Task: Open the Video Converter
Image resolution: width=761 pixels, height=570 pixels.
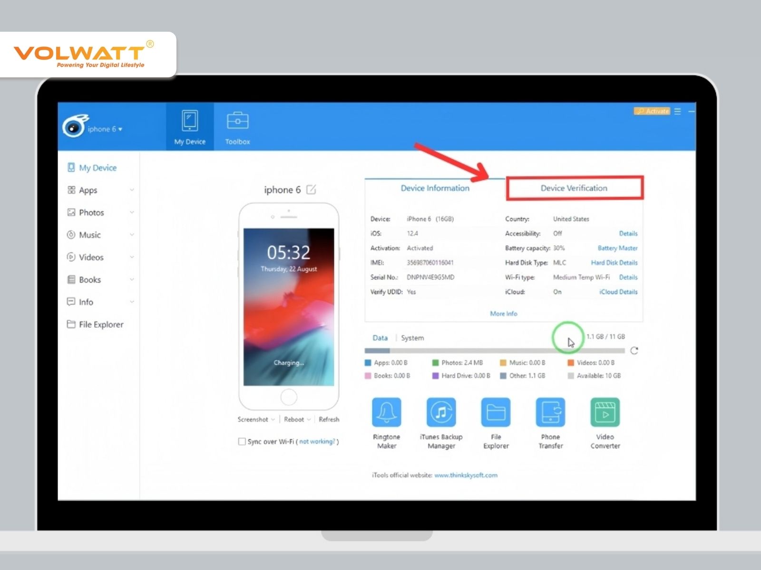Action: tap(605, 412)
